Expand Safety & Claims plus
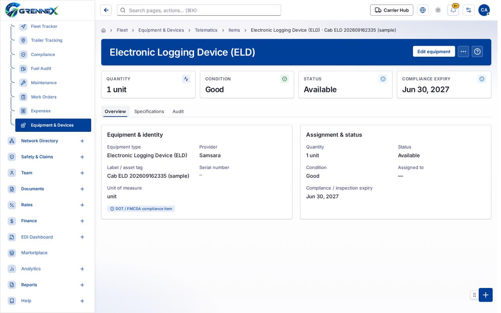 [82, 157]
